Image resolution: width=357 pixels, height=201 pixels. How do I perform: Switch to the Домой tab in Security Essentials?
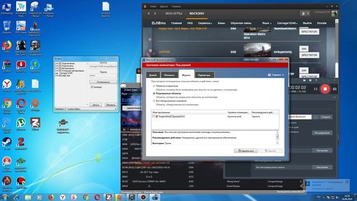coord(153,75)
